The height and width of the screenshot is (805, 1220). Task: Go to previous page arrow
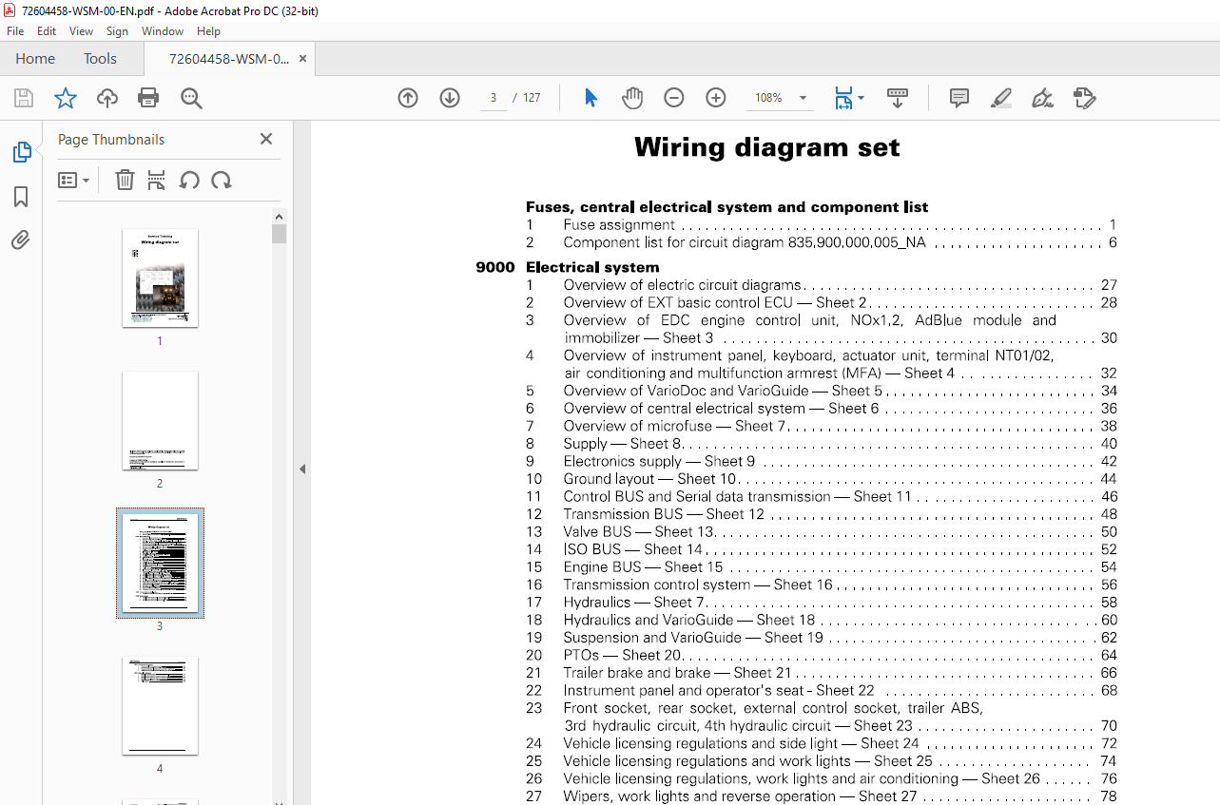[x=408, y=98]
